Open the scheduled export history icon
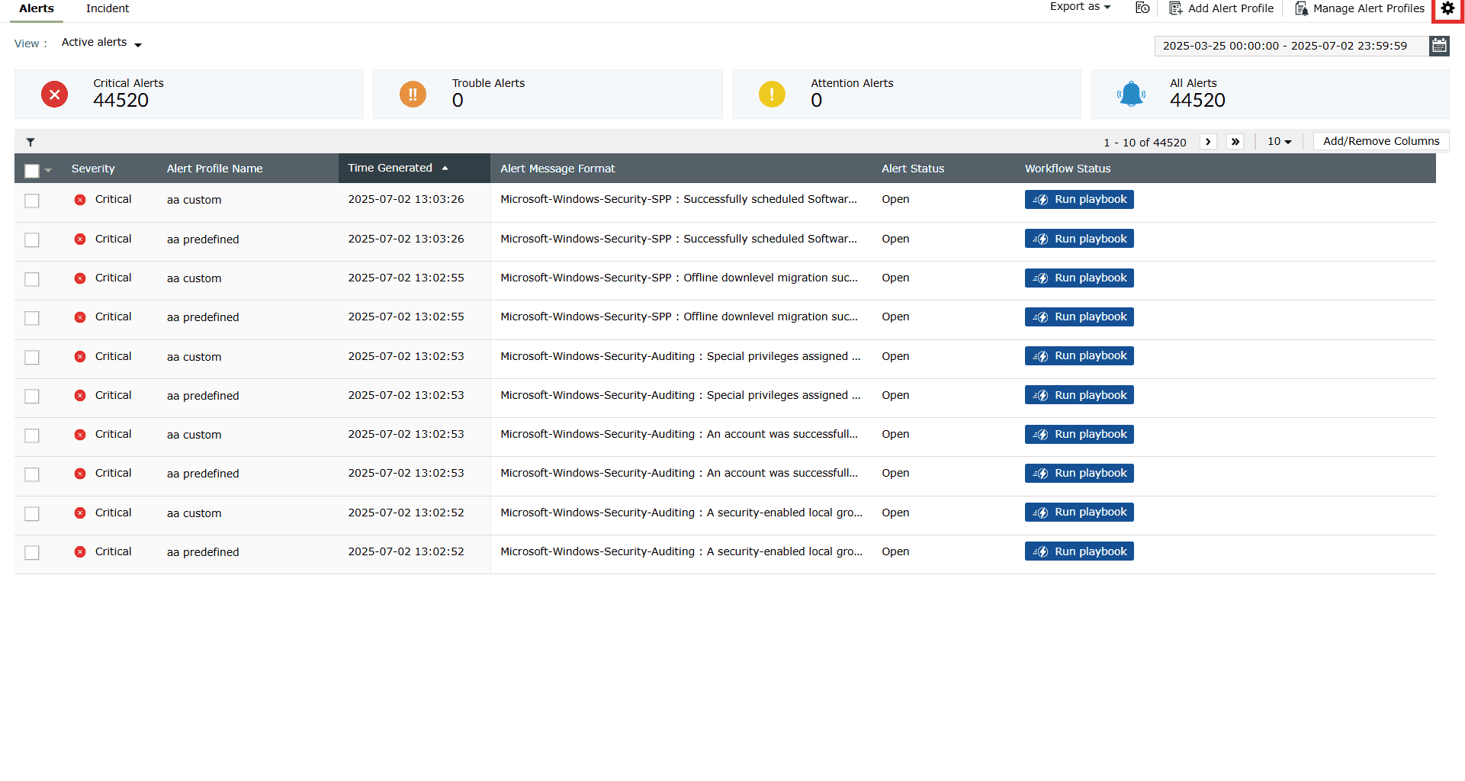The width and height of the screenshot is (1465, 781). pos(1142,8)
